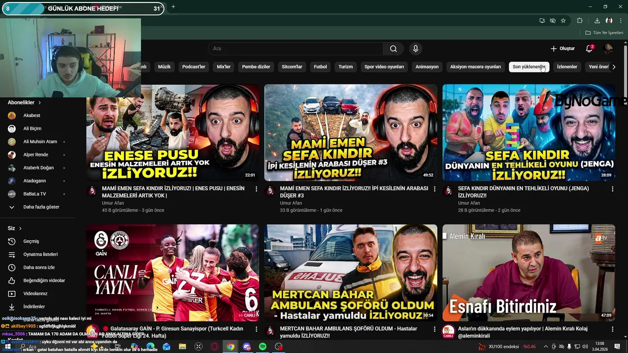This screenshot has width=628, height=353.
Task: Open AMBULANS ŞOFÖRÜ OLDUM thumbnail
Action: [x=351, y=273]
